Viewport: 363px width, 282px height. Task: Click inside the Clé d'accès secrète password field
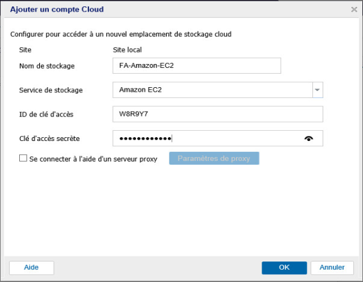(x=208, y=138)
